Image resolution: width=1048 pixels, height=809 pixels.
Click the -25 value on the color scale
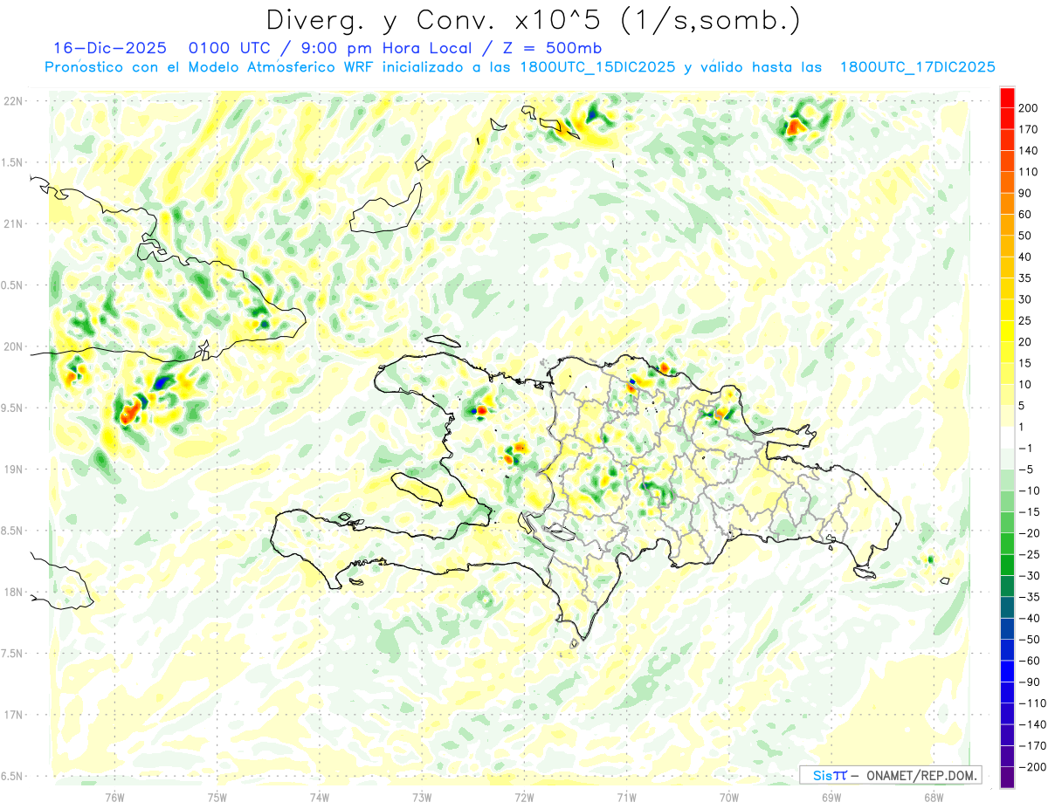1030,554
